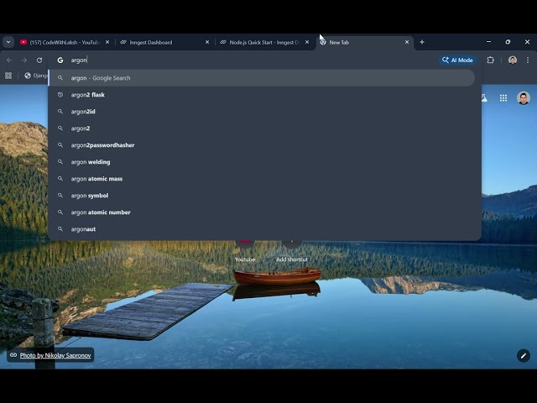Close the New Tab tab

(407, 42)
